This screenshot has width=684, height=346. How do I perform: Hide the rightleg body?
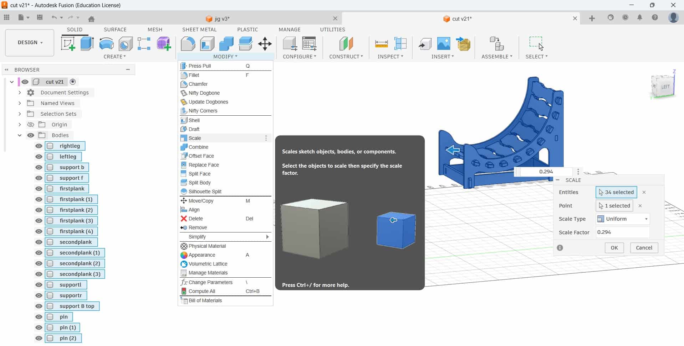pyautogui.click(x=39, y=146)
